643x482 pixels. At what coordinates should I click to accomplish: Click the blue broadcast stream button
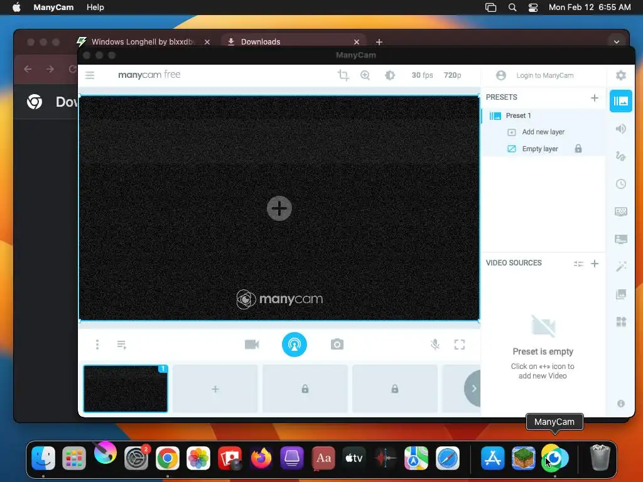(294, 345)
